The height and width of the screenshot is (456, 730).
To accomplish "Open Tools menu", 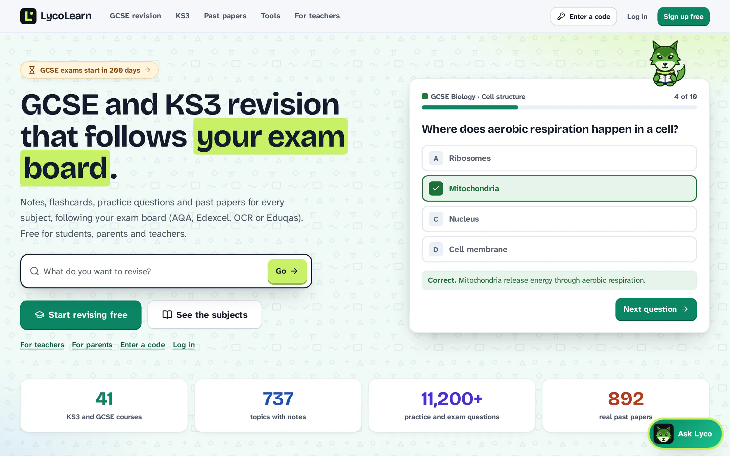I will click(271, 16).
